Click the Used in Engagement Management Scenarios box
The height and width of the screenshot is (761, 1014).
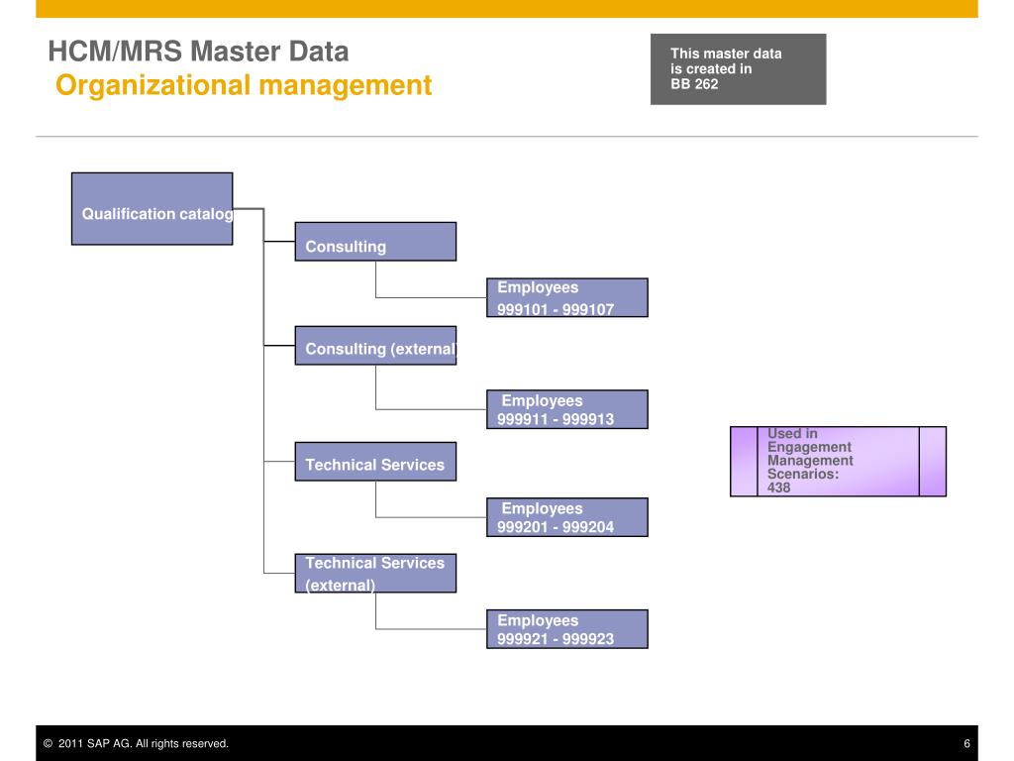point(838,462)
